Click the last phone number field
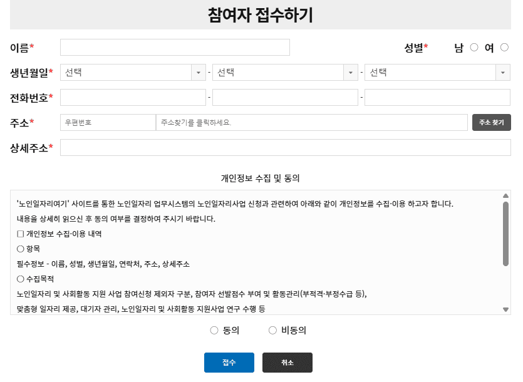523x382 pixels. tap(437, 98)
